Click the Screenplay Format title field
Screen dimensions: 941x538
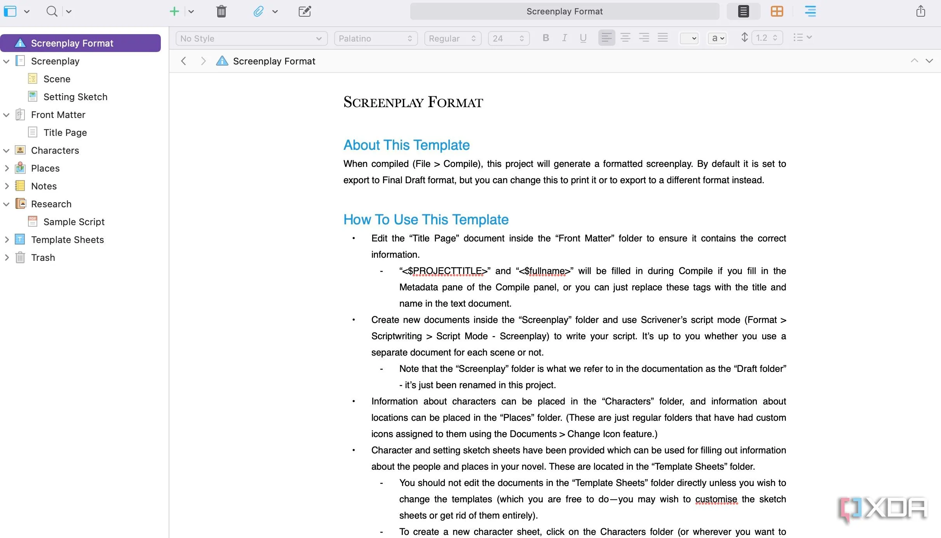pyautogui.click(x=565, y=11)
